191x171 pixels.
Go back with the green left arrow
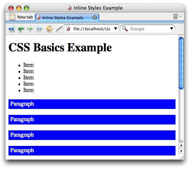(x=20, y=29)
